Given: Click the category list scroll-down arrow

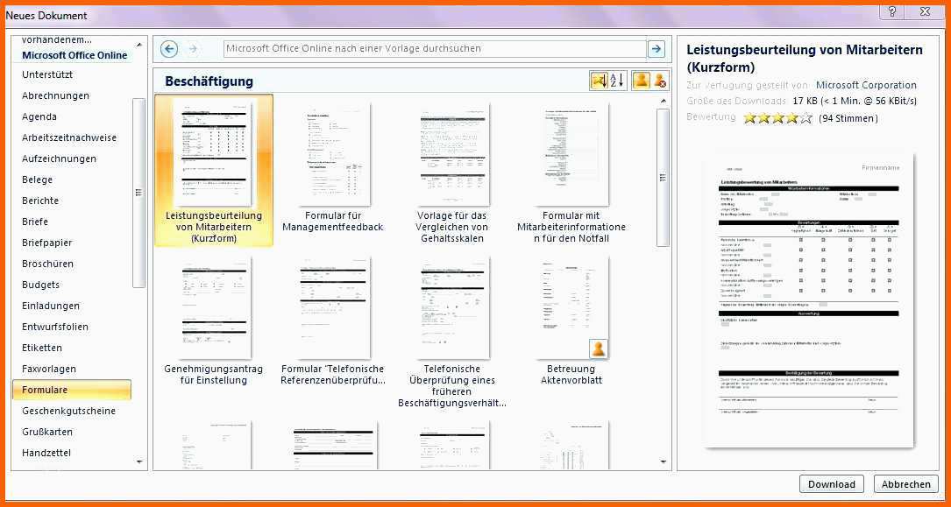Looking at the screenshot, I should pyautogui.click(x=138, y=461).
